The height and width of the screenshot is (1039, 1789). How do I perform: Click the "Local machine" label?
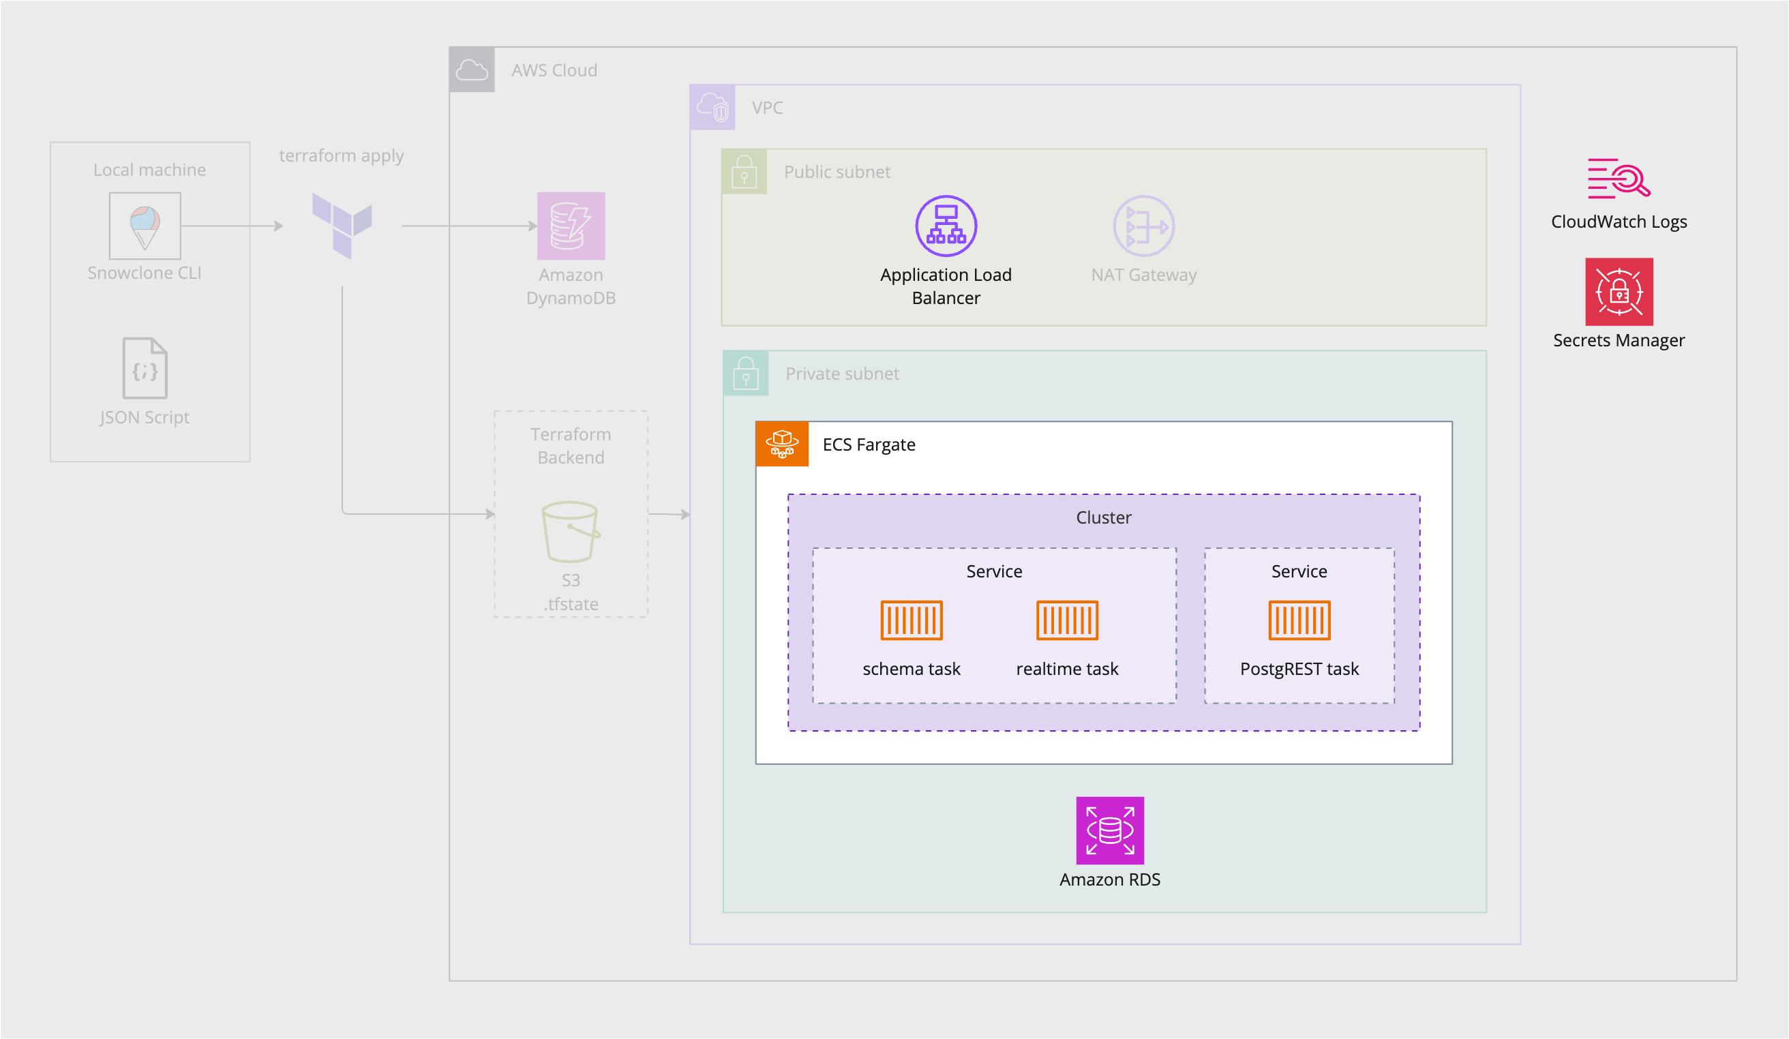(x=150, y=170)
